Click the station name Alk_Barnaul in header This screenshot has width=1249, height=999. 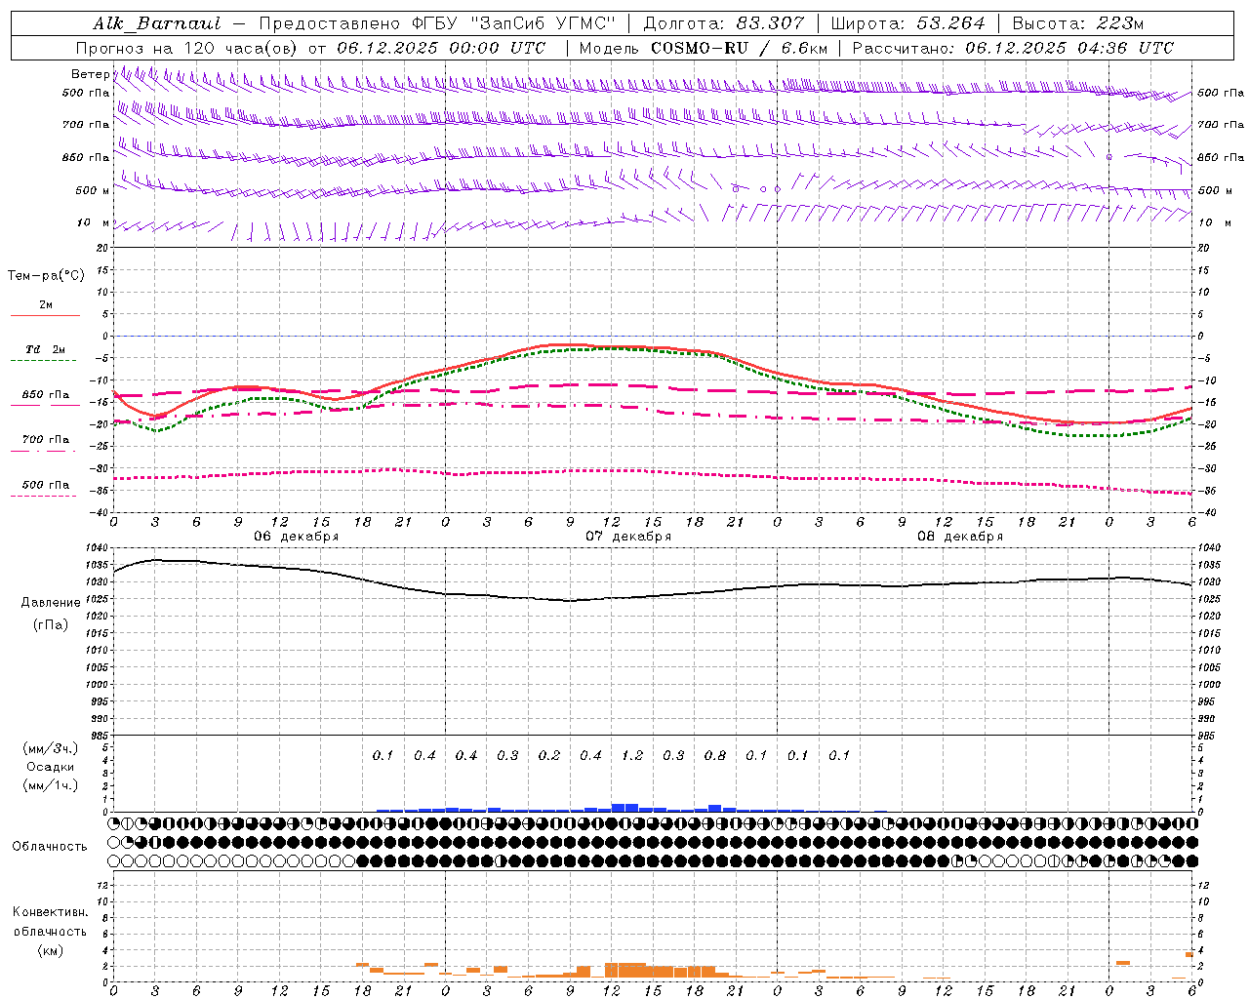pos(157,23)
